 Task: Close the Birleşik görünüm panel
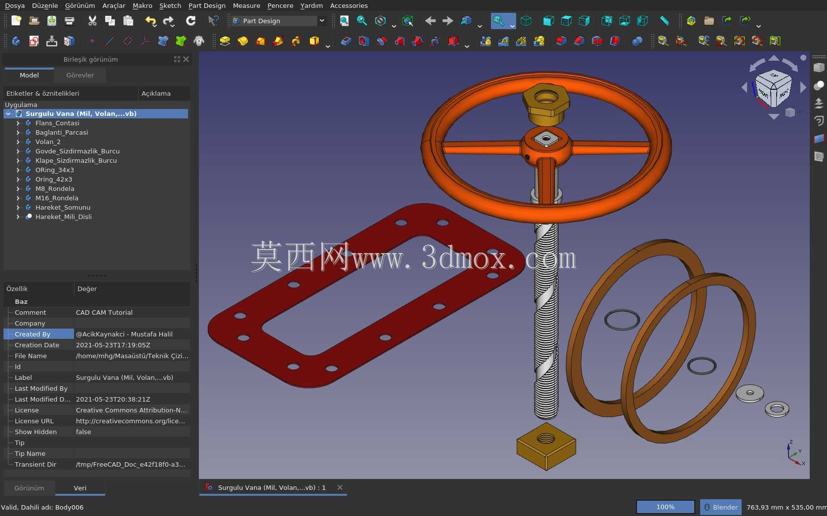point(186,59)
